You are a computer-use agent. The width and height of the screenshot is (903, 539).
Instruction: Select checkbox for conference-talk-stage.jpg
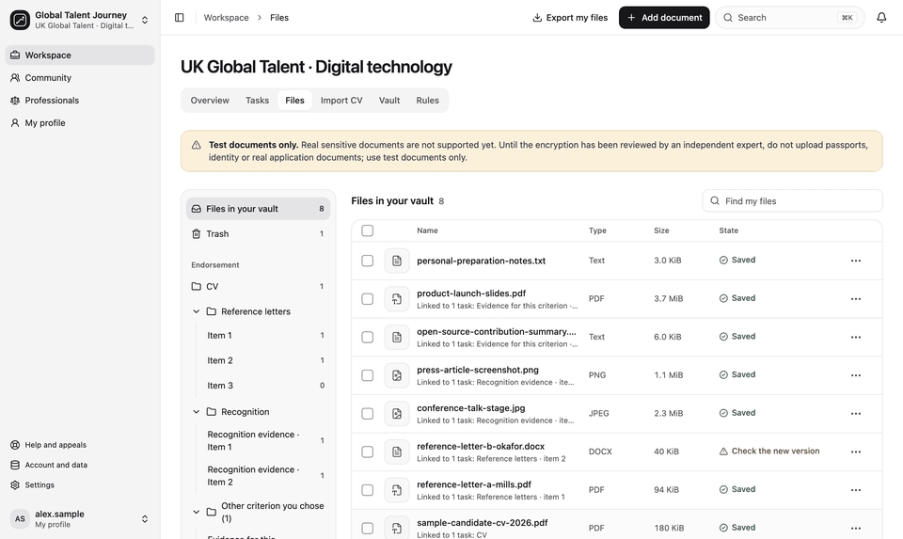[368, 414]
